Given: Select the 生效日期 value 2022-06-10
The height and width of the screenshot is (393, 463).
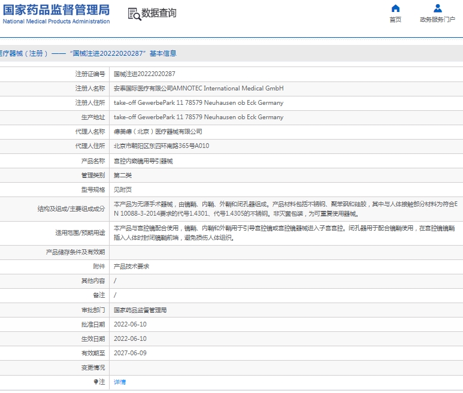Looking at the screenshot, I should coord(130,338).
